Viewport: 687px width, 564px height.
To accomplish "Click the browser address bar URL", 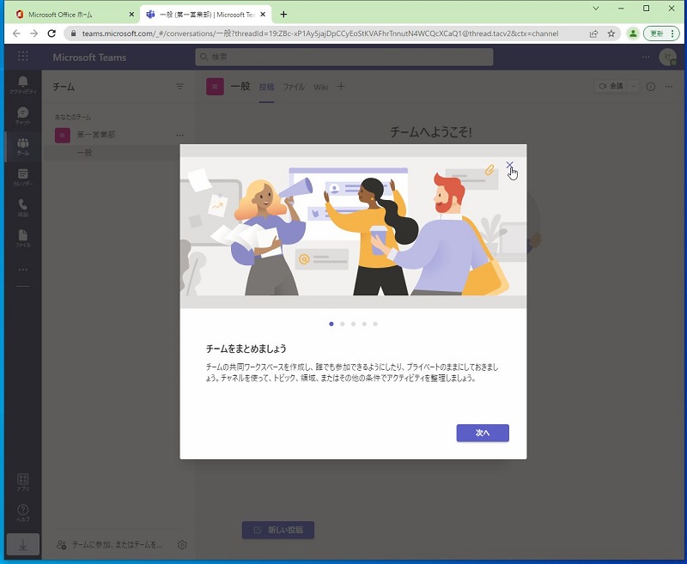I will point(320,33).
